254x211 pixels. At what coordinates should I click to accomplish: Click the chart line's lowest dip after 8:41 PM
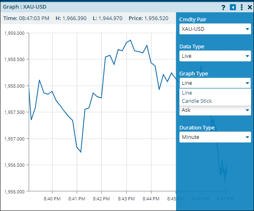click(x=81, y=152)
